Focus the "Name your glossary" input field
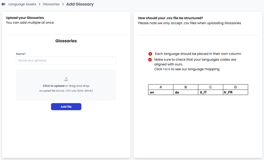 click(66, 61)
